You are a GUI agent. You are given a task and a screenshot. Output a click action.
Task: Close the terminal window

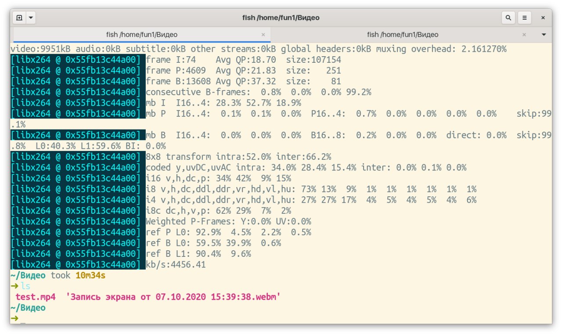(x=543, y=18)
